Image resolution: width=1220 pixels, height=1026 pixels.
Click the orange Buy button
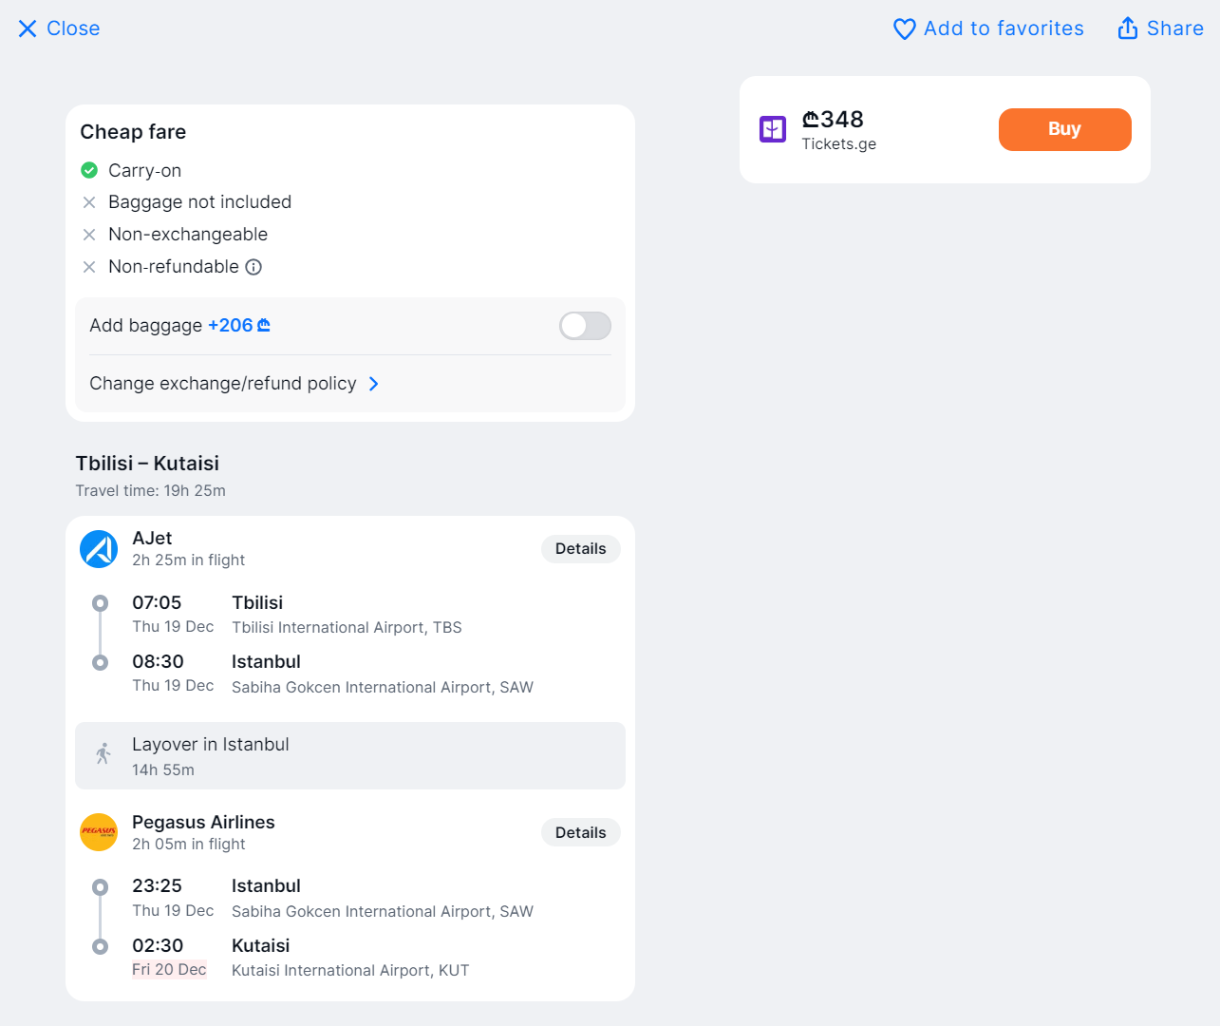click(x=1065, y=129)
